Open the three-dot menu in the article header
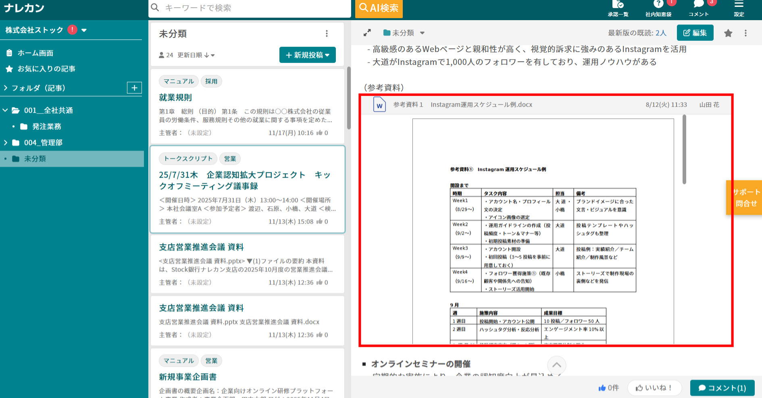Viewport: 762px width, 398px height. click(745, 33)
